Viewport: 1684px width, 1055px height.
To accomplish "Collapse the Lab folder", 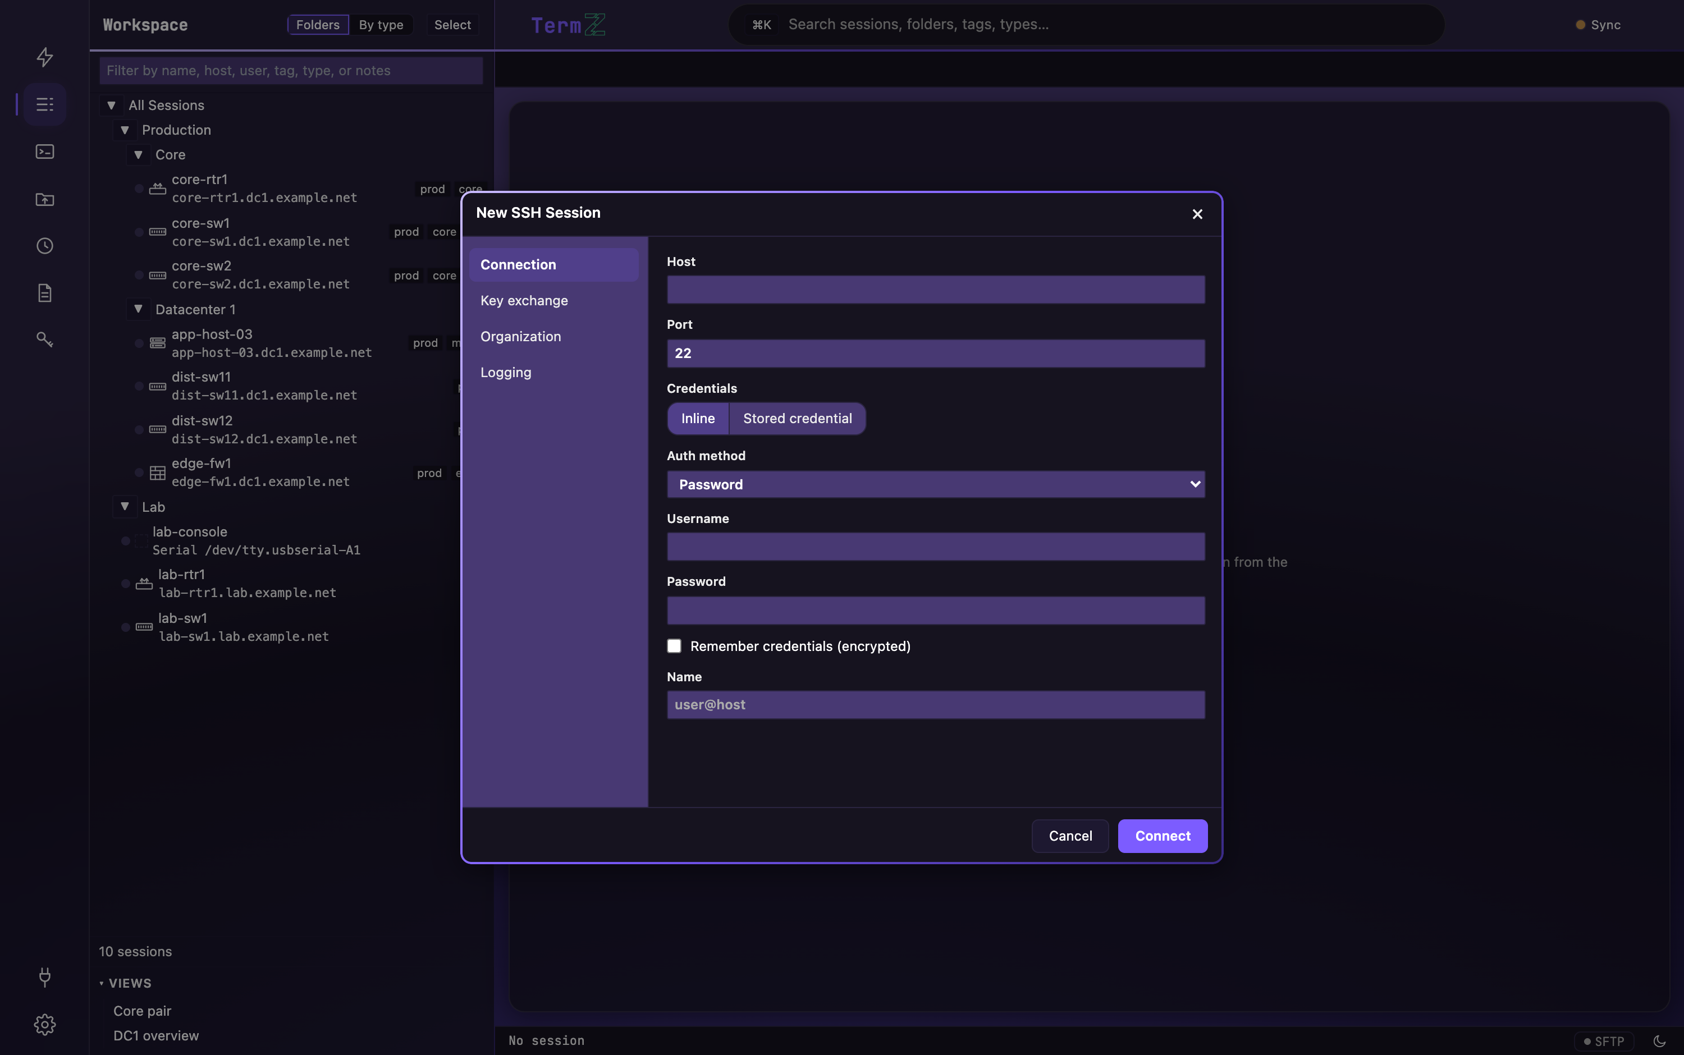I will point(125,507).
